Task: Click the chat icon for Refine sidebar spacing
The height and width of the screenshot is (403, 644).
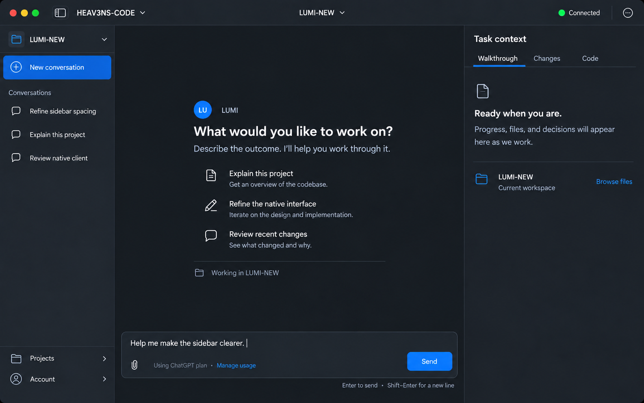Action: [x=16, y=111]
